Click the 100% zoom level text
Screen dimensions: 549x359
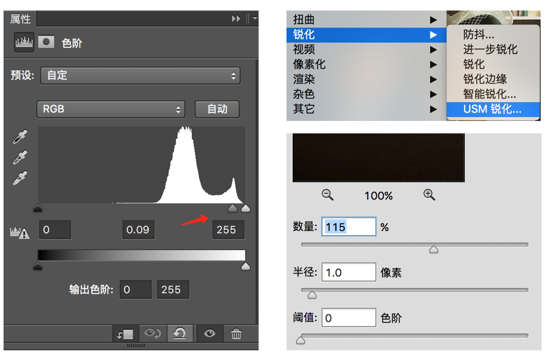click(x=378, y=195)
